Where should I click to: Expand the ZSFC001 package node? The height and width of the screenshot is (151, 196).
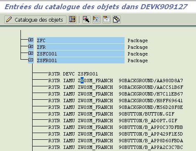coord(31,53)
